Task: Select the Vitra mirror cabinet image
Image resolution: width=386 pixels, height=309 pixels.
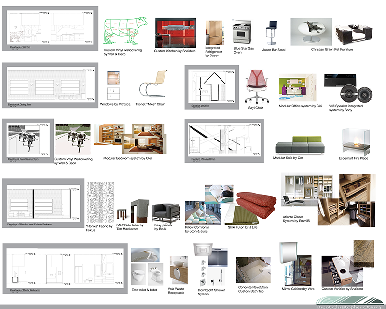Action: 289,252
